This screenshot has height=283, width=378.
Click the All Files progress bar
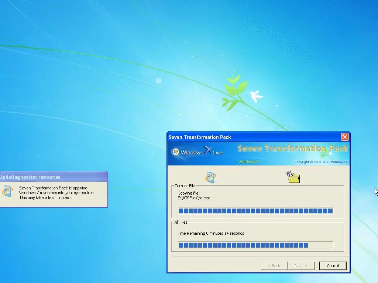255,245
